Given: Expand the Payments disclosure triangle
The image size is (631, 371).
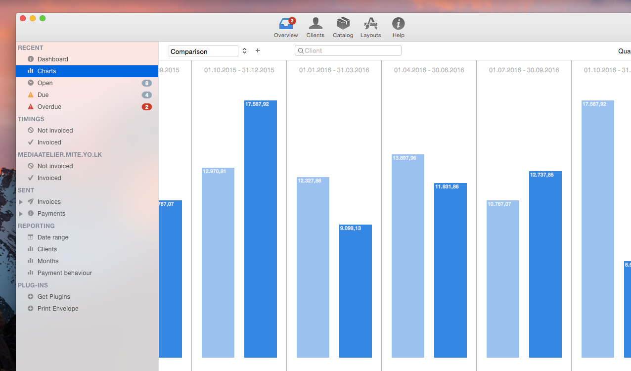Looking at the screenshot, I should click(x=21, y=214).
